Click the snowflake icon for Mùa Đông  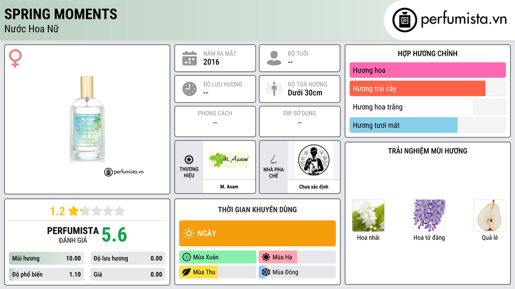click(x=266, y=272)
